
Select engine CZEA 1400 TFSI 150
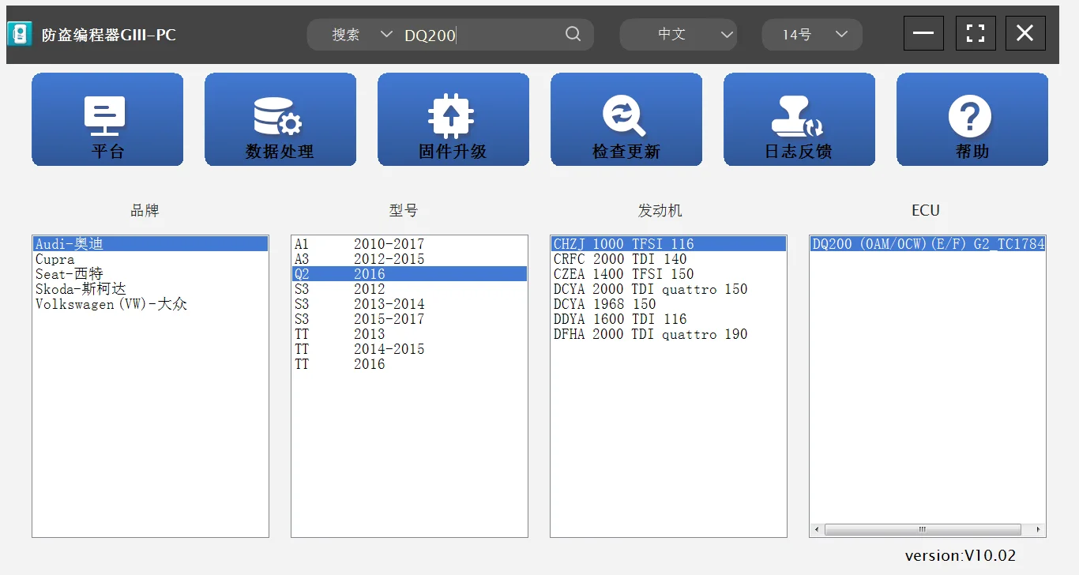[668, 274]
